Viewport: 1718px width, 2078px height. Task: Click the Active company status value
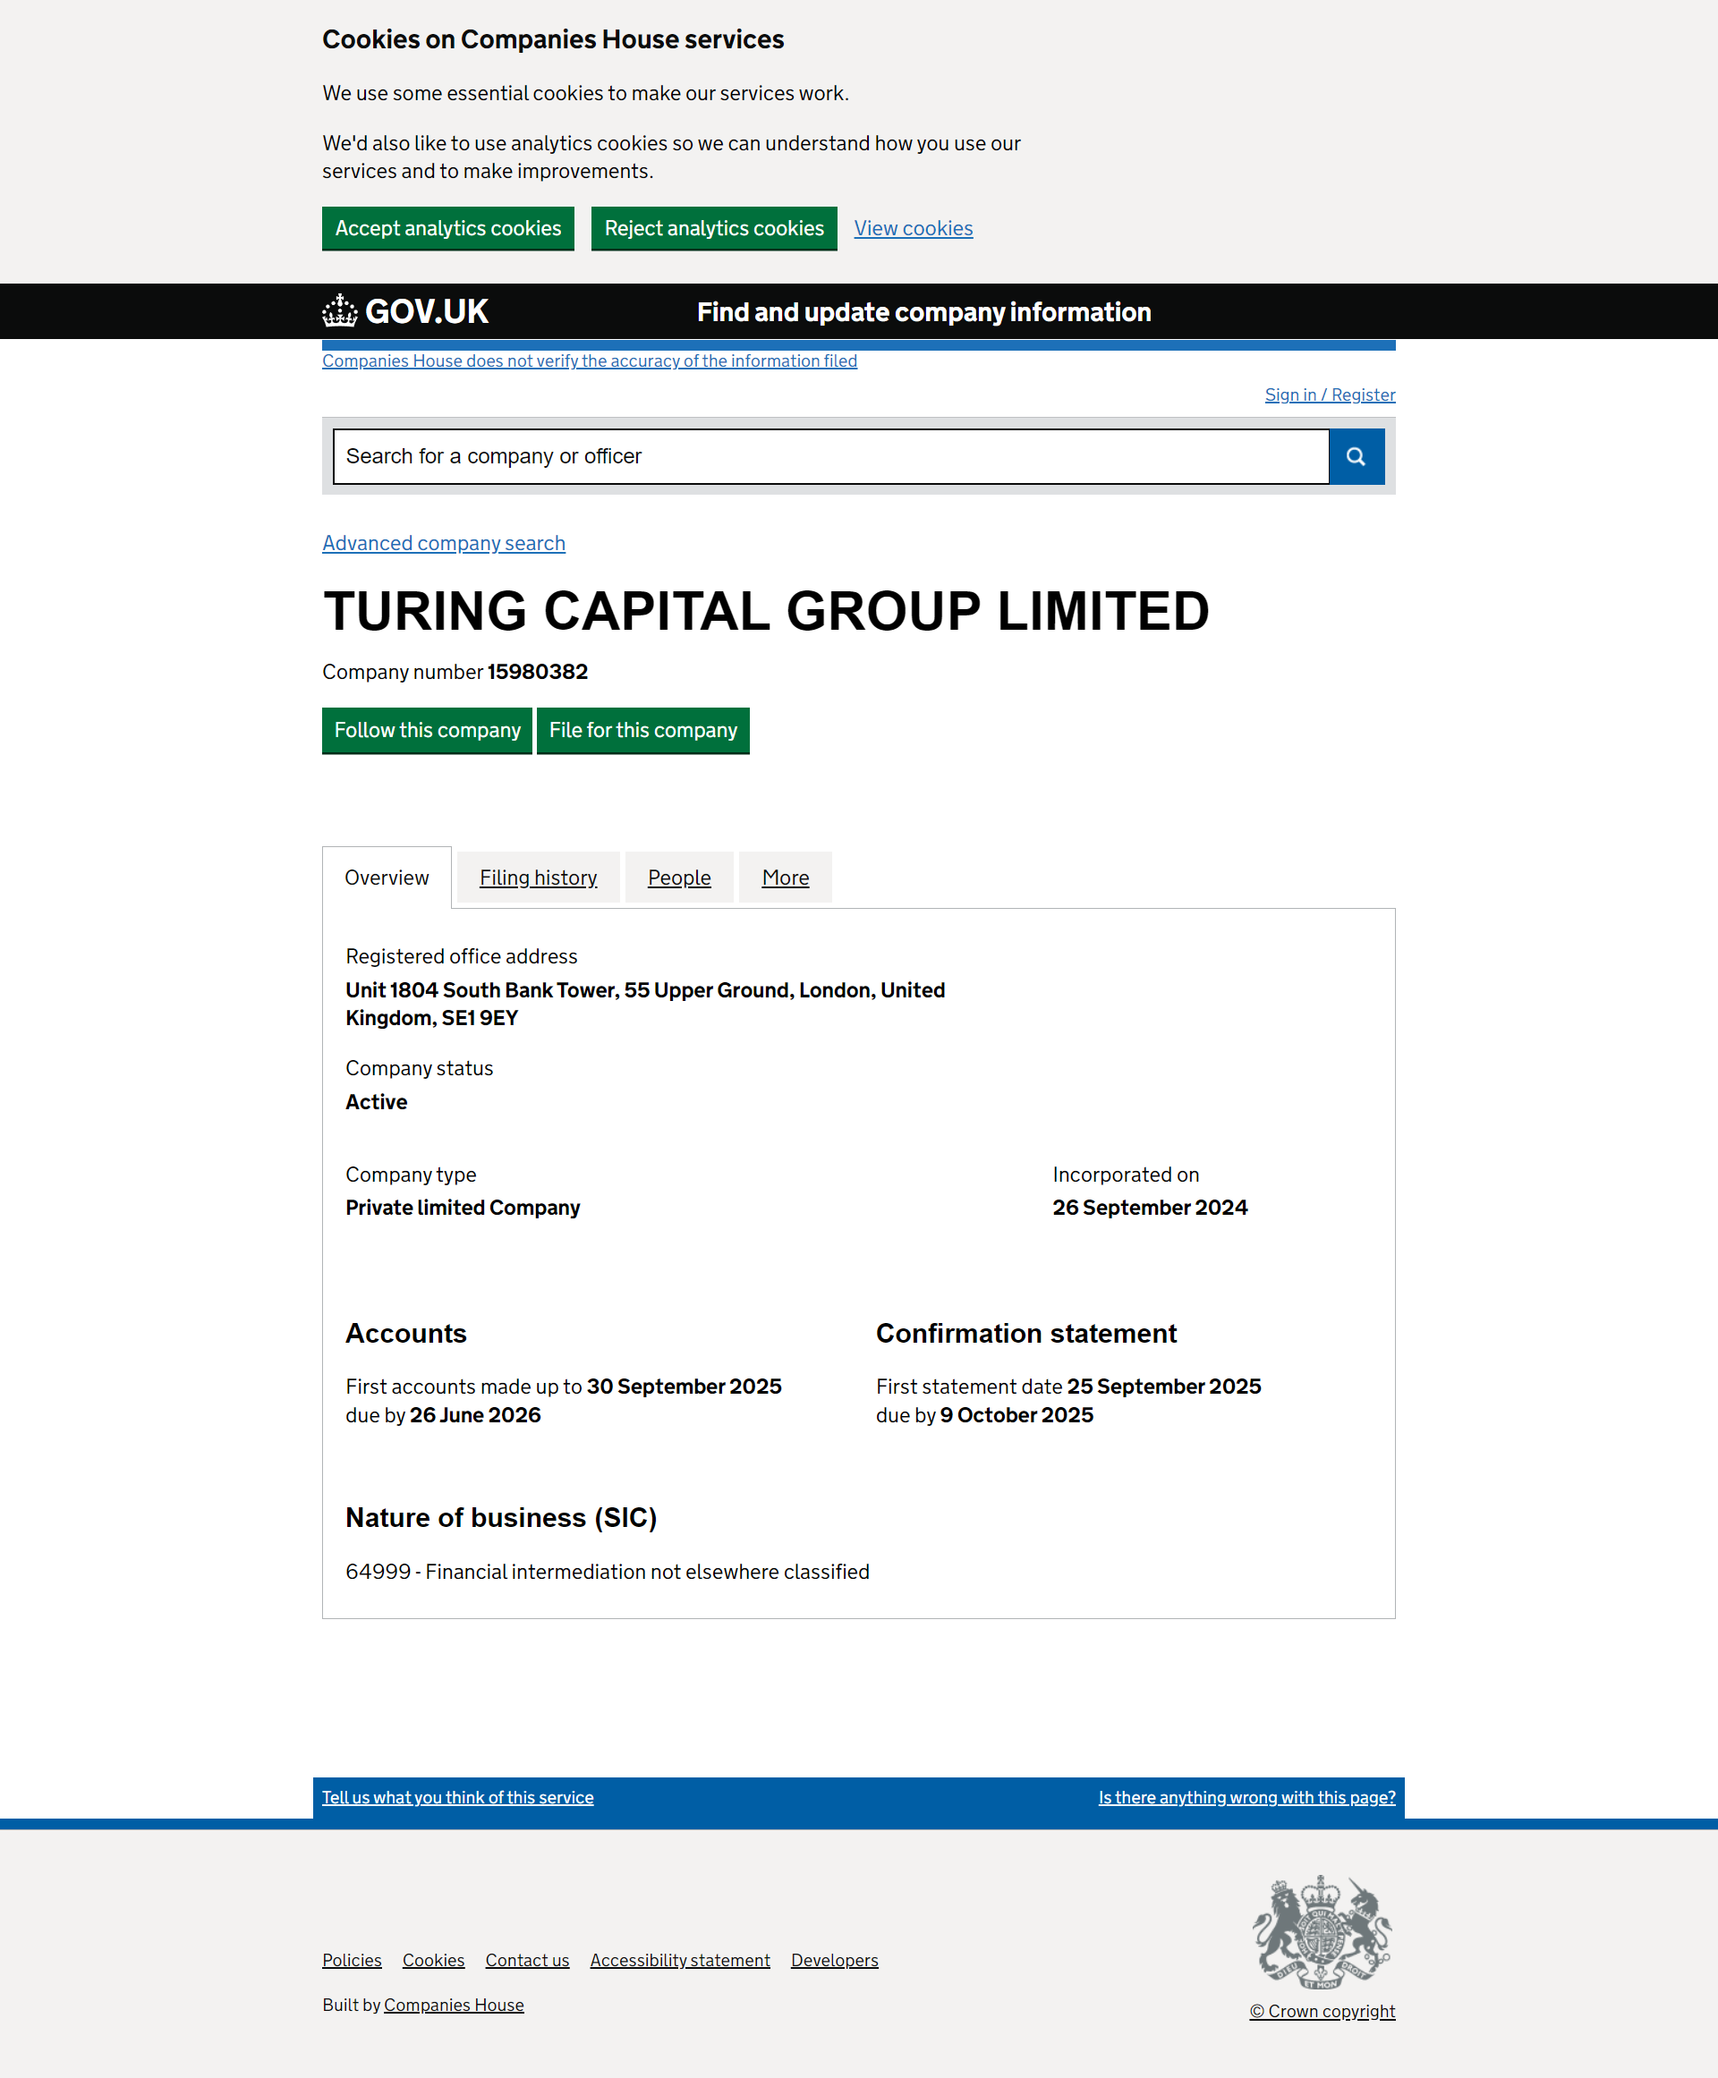pos(376,1102)
